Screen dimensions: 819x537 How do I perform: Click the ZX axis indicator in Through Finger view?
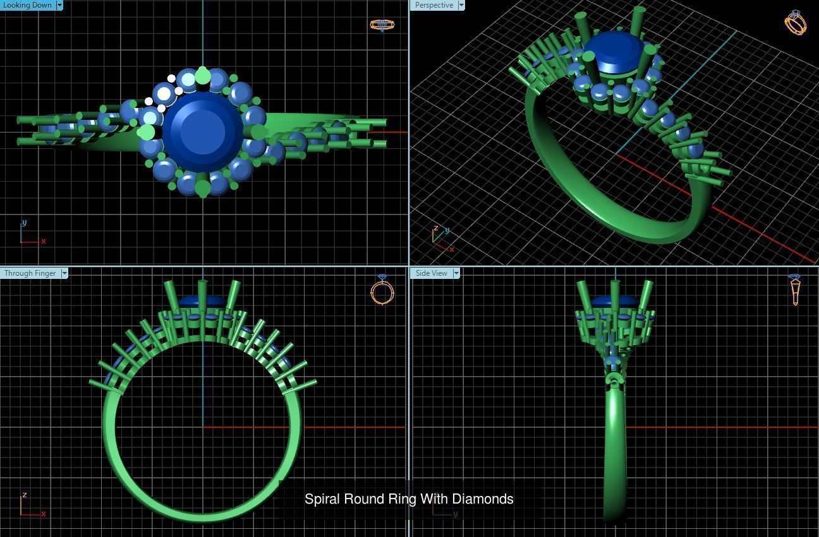(32, 505)
